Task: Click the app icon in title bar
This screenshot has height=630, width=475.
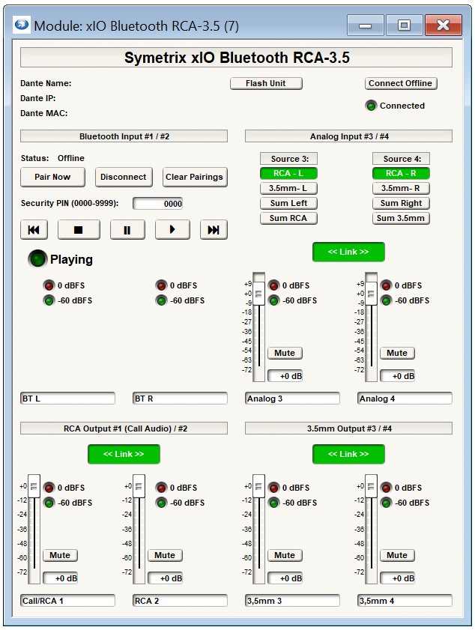Action: point(22,25)
